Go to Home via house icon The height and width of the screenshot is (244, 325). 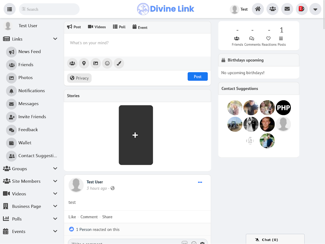(258, 9)
